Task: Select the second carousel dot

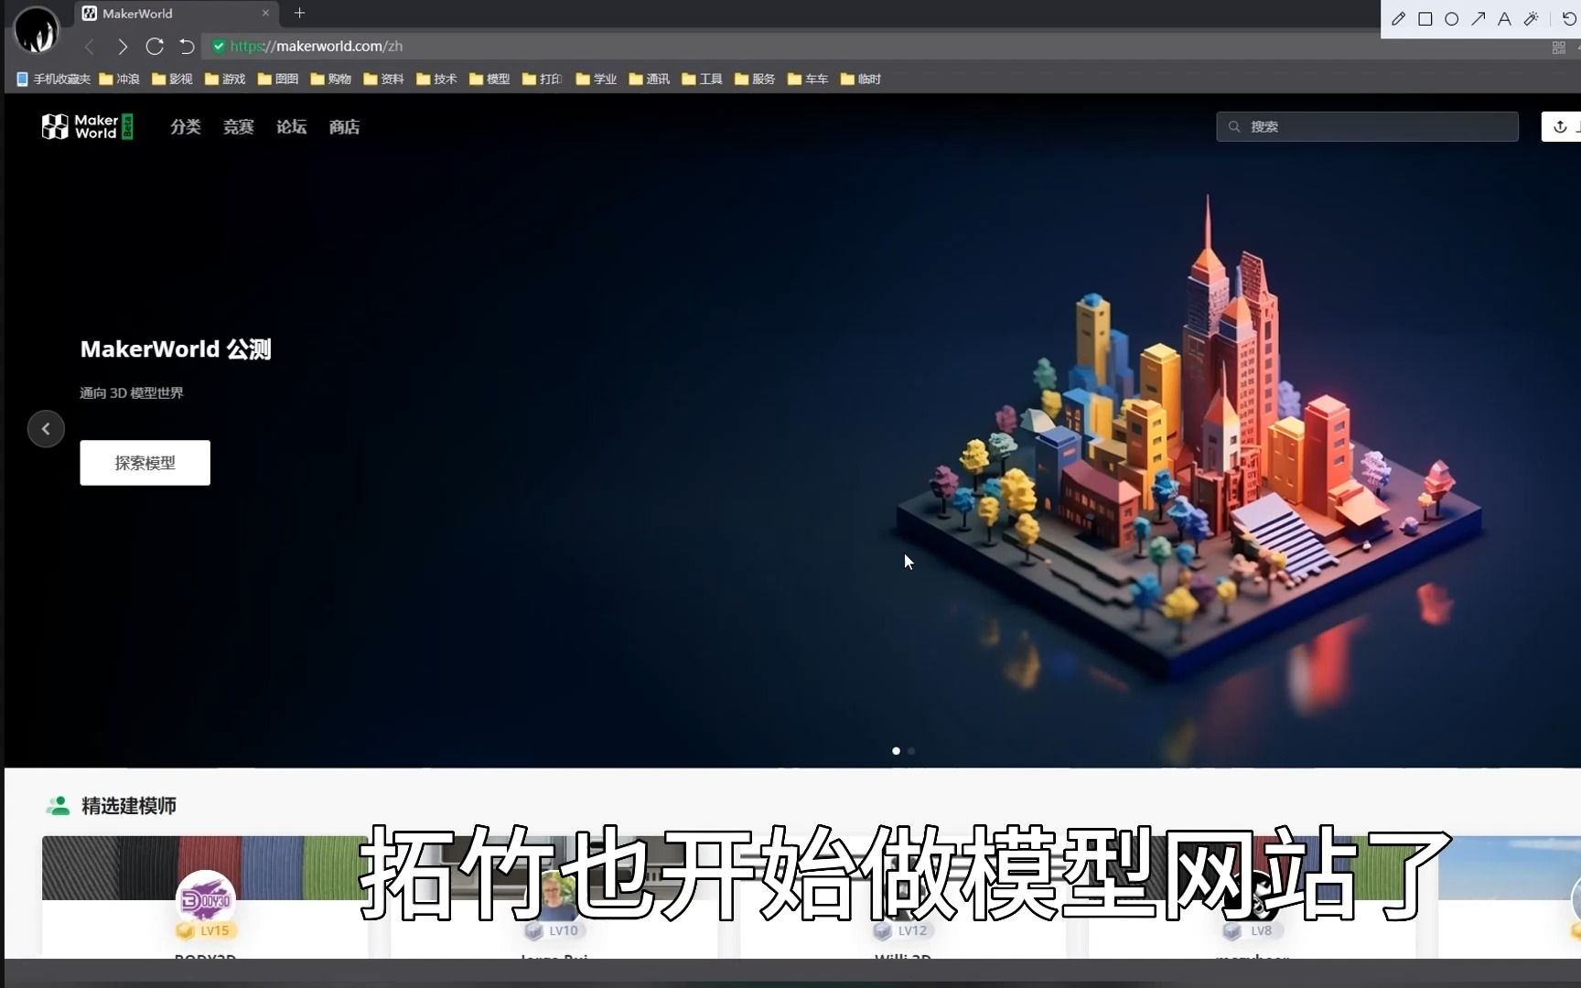Action: 911,751
